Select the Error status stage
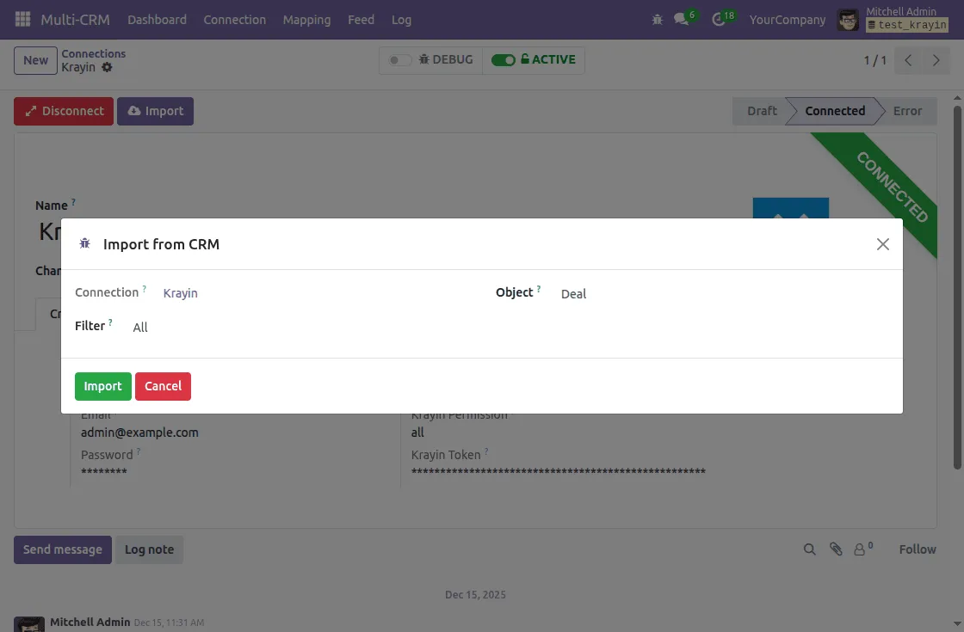The image size is (964, 632). click(x=907, y=111)
